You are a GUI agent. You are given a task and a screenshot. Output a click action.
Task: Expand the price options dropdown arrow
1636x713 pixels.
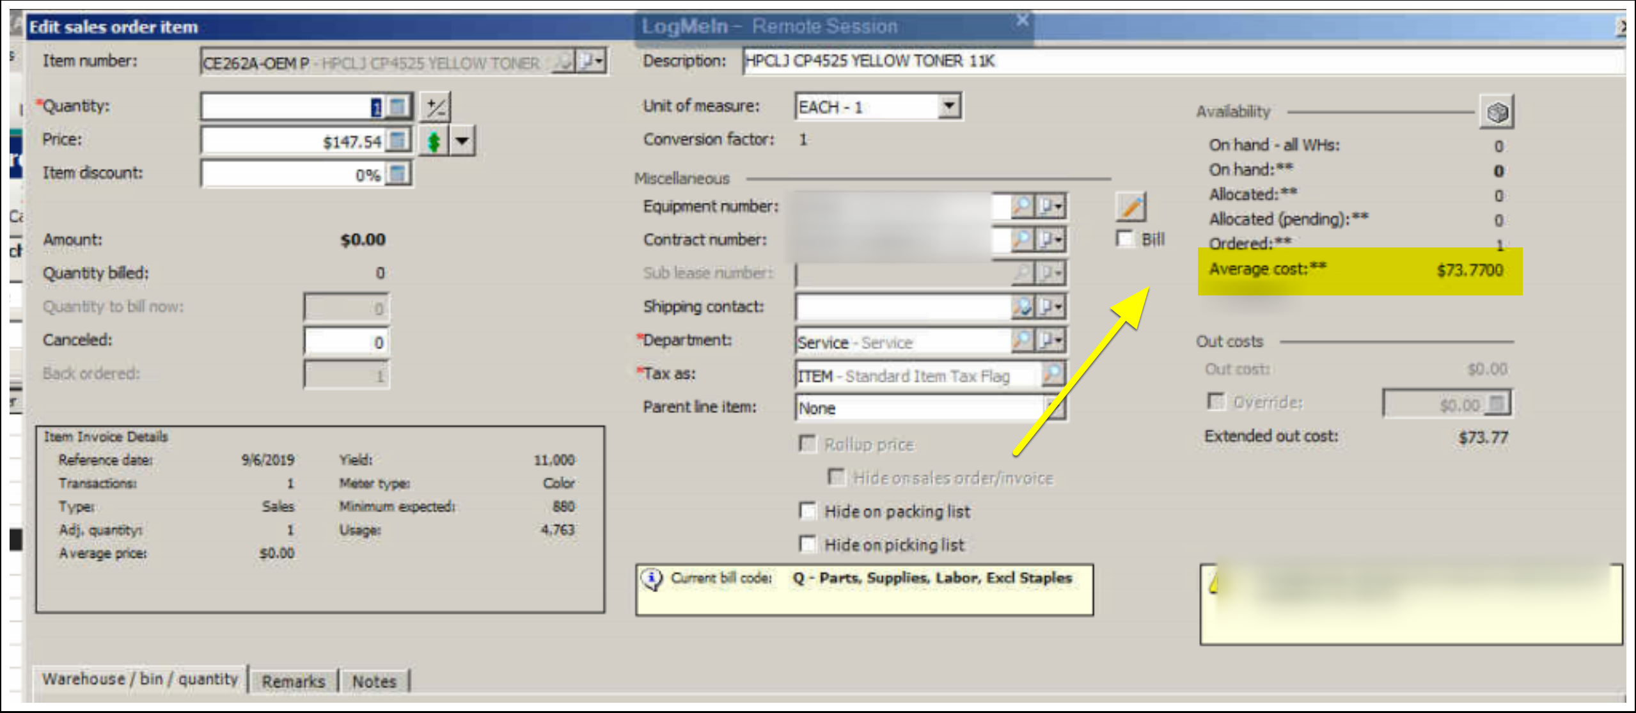click(x=462, y=141)
